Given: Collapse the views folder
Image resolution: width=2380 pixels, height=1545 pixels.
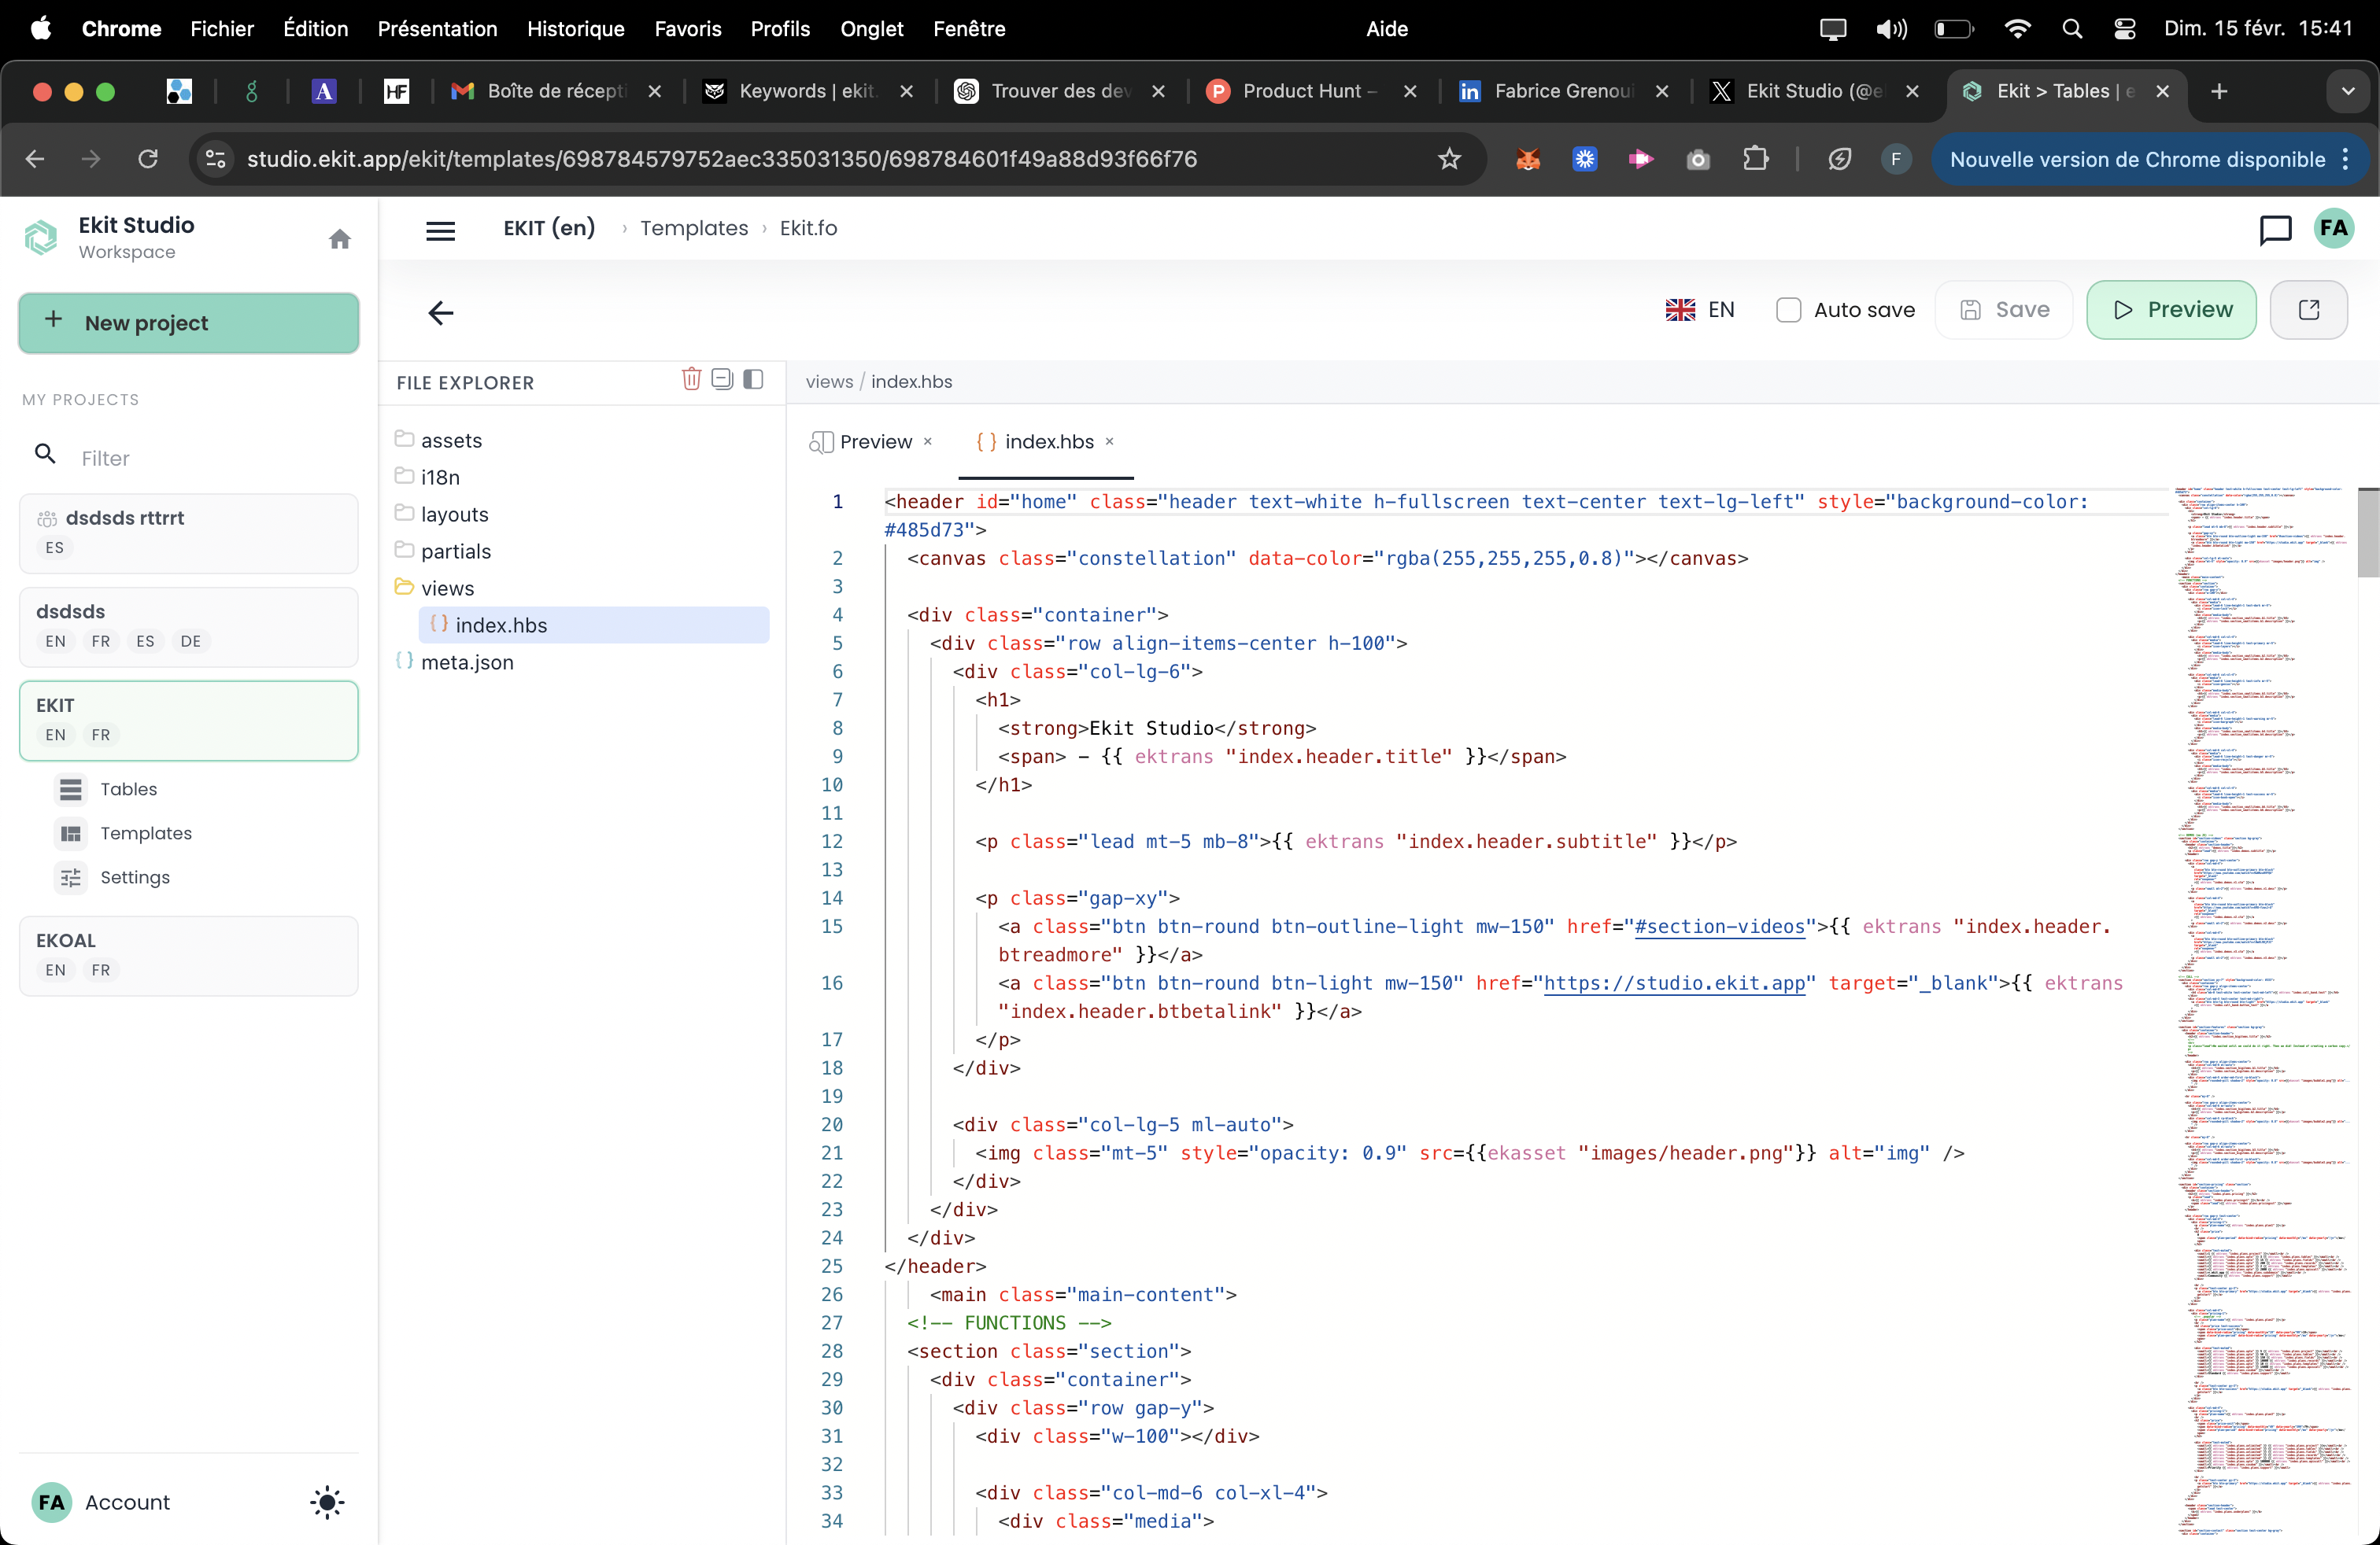Looking at the screenshot, I should (x=447, y=588).
